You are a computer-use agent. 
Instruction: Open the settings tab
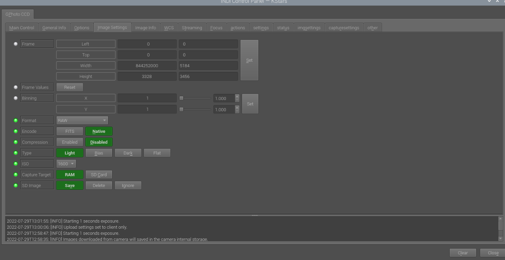coord(261,28)
